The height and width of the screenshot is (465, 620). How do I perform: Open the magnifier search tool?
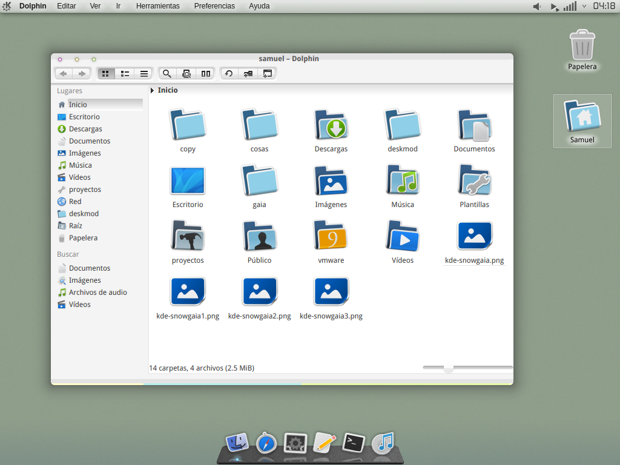(x=167, y=73)
